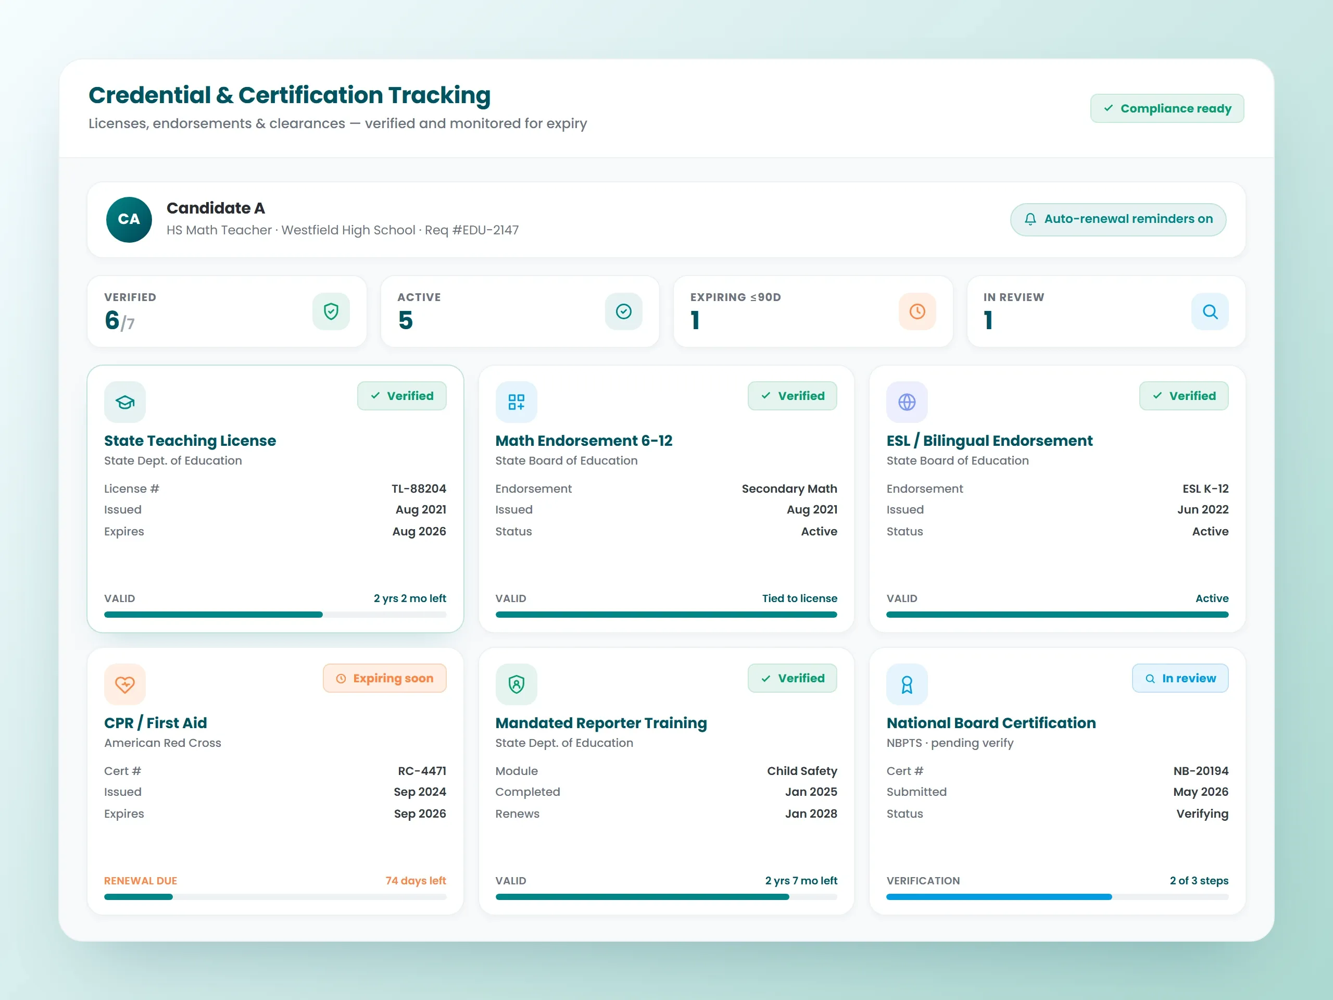1333x1000 pixels.
Task: Click the clock icon in Expiring stat
Action: point(917,311)
